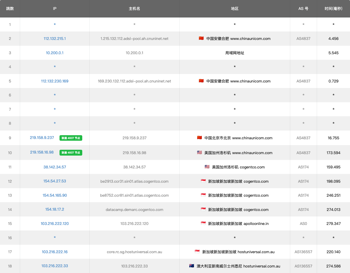Click Singapore flag icon in hop 17 row
The height and width of the screenshot is (273, 350).
coord(197,251)
